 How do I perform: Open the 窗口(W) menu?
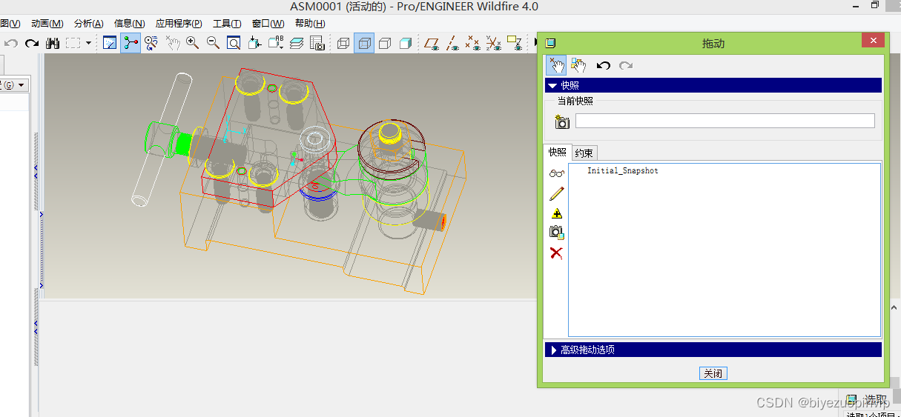pos(268,24)
